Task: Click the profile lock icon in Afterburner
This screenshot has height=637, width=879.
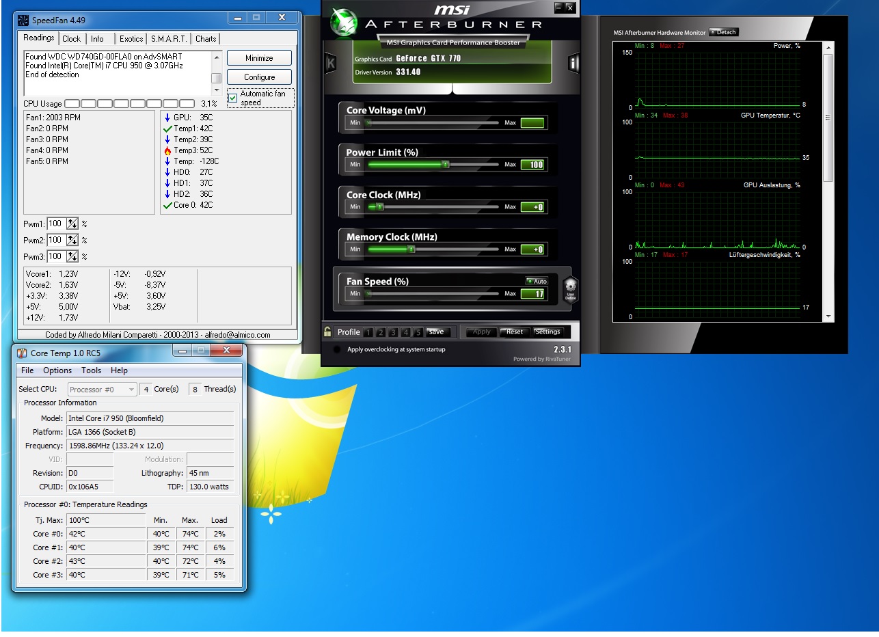Action: [327, 332]
